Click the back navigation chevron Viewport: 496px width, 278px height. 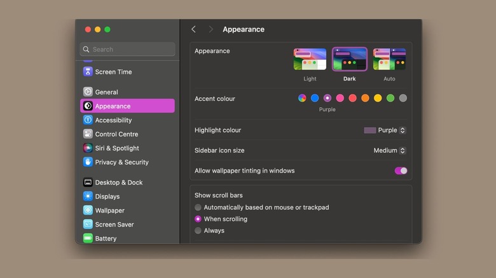click(x=193, y=29)
